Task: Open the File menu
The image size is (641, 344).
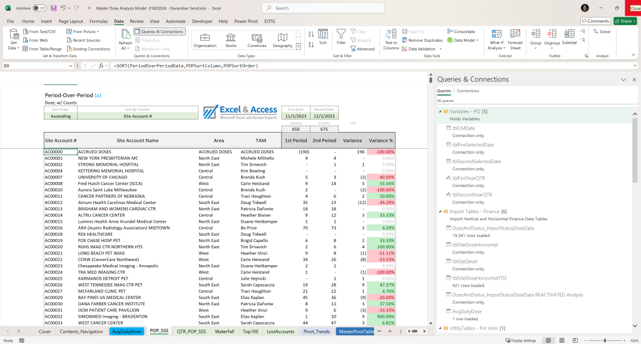Action: click(x=11, y=21)
